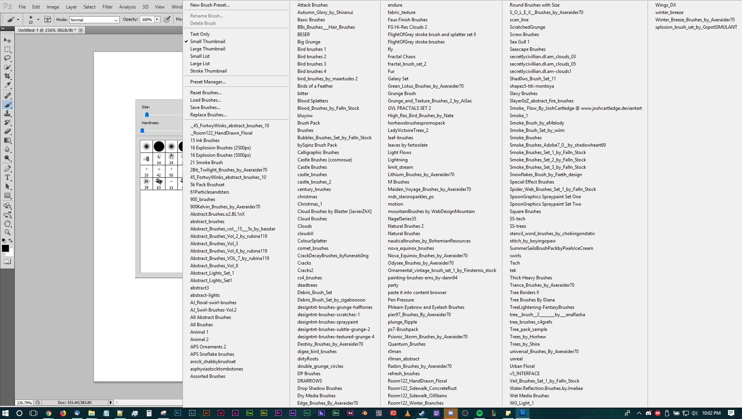Select the Spot Healing Brush tool
This screenshot has width=742, height=419.
7,95
